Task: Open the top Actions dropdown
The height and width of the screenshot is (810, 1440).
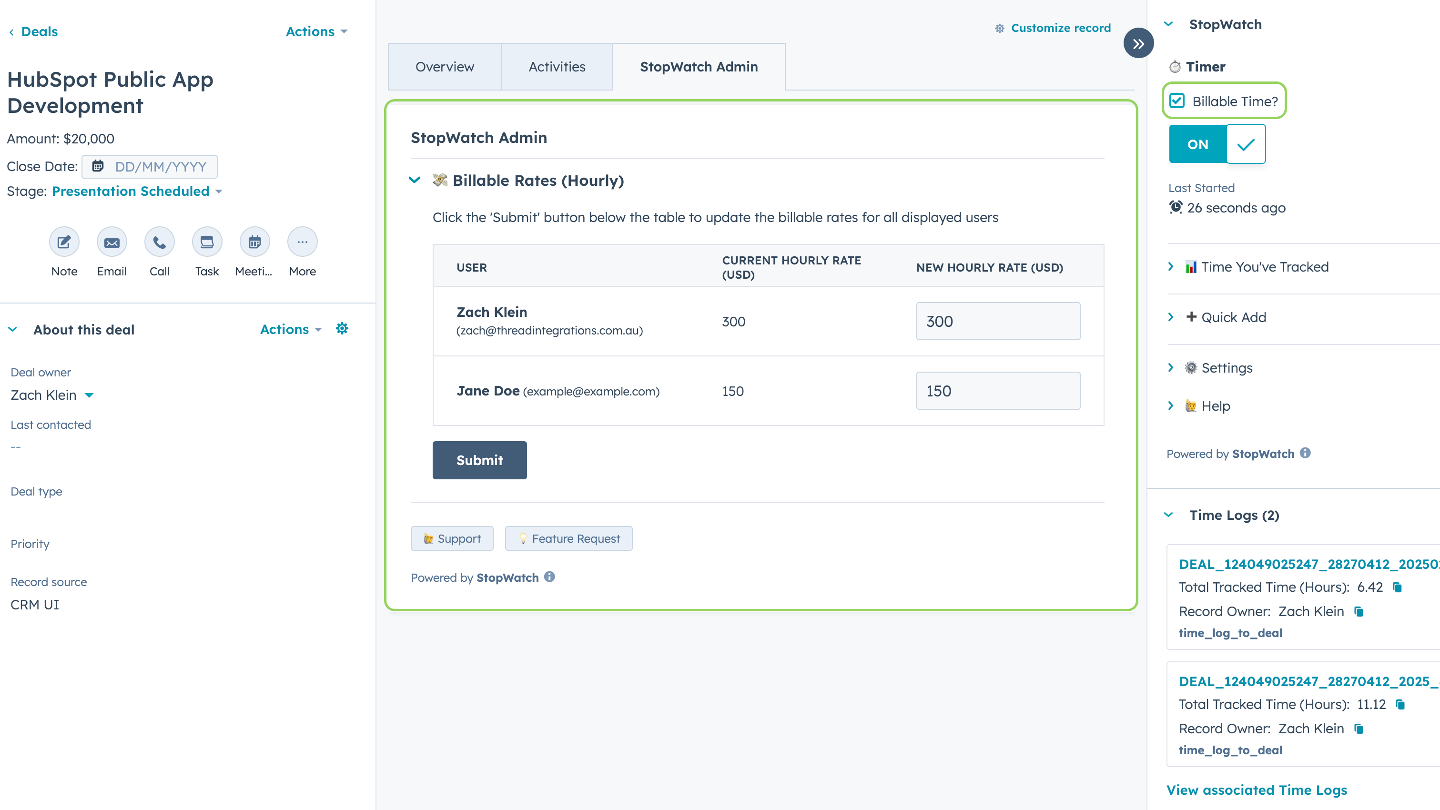Action: coord(316,31)
